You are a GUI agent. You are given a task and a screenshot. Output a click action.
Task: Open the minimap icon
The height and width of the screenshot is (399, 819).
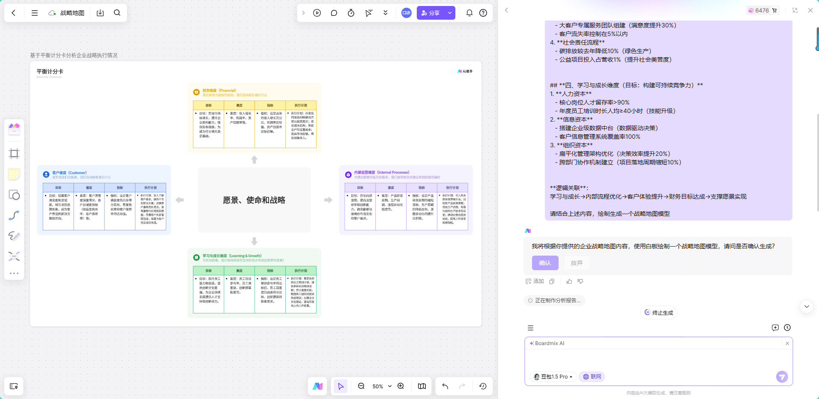422,386
